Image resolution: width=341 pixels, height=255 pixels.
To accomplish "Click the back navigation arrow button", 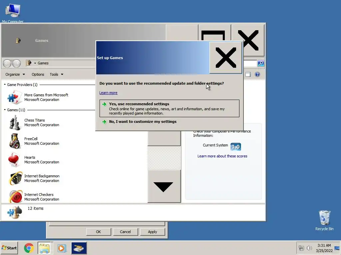I will click(x=7, y=63).
